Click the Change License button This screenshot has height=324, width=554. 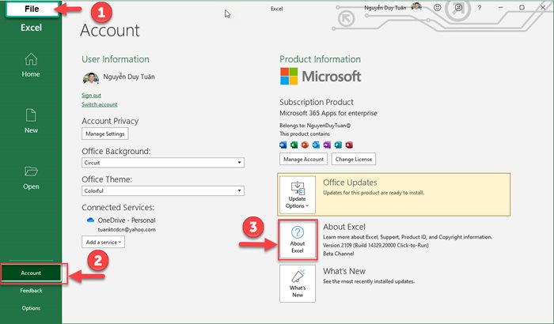[354, 159]
